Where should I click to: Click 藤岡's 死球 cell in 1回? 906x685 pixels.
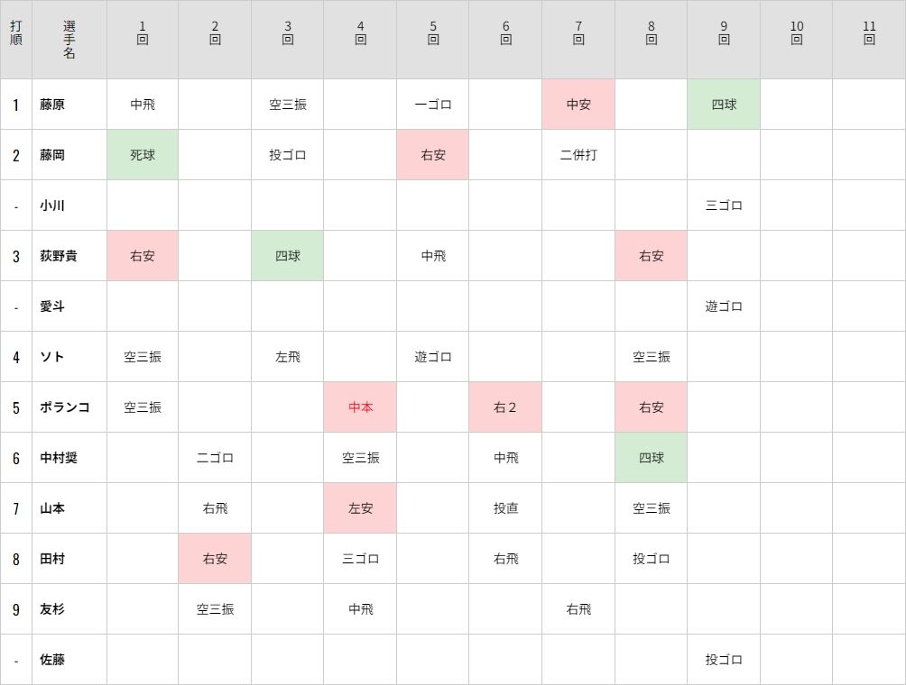click(x=143, y=155)
